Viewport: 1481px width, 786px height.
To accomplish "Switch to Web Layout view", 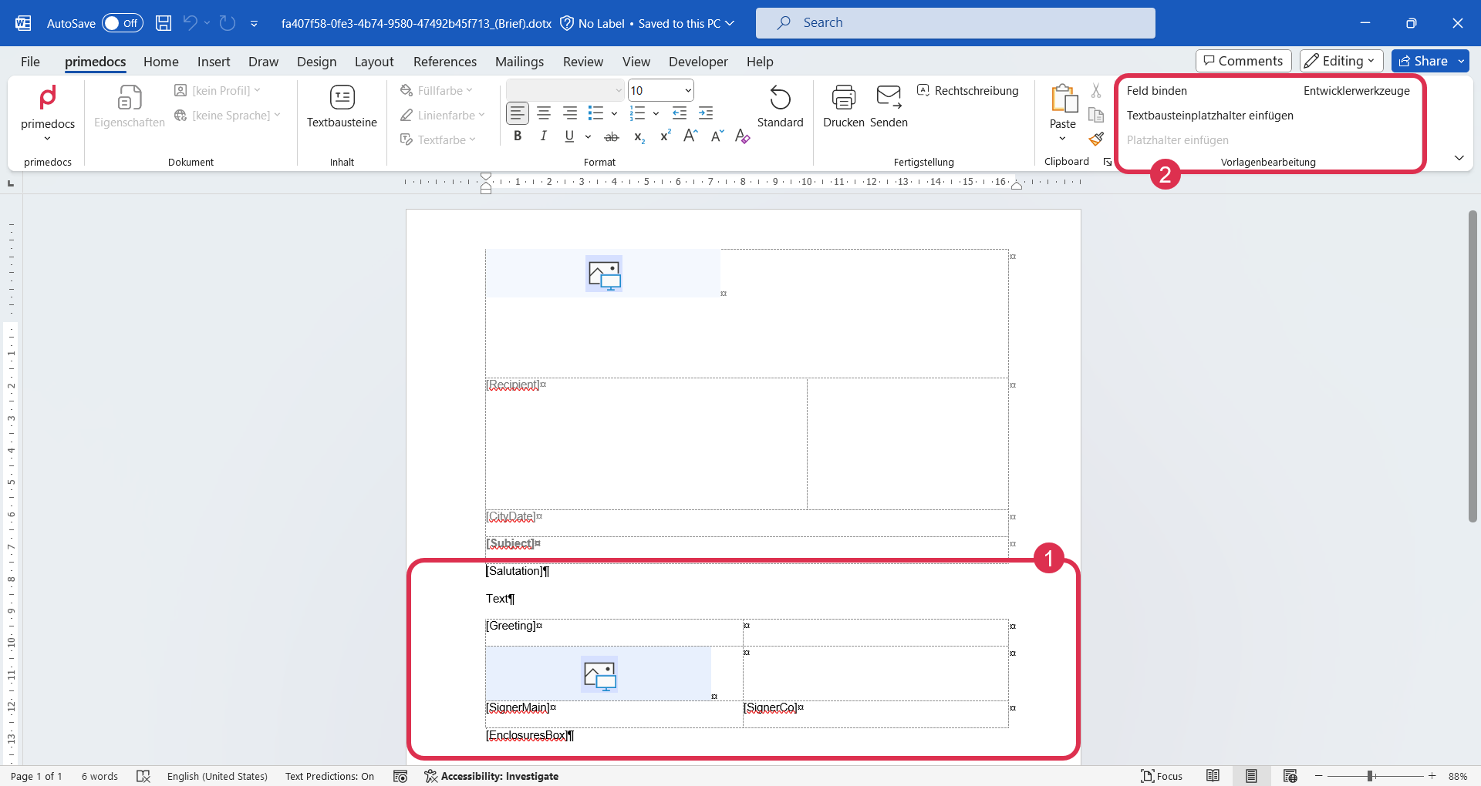I will (x=1290, y=776).
